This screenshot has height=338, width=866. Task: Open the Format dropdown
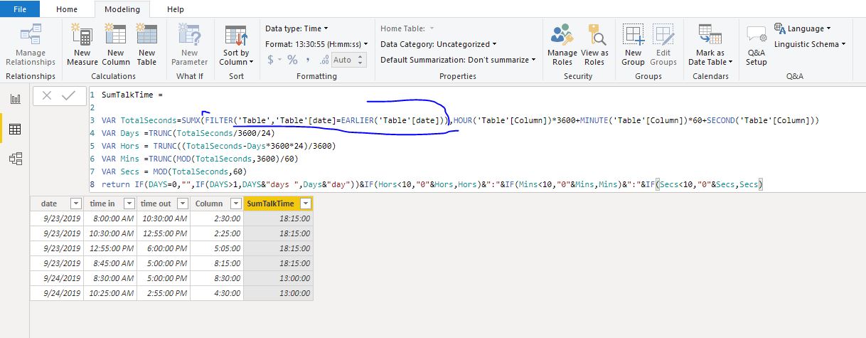(x=316, y=44)
